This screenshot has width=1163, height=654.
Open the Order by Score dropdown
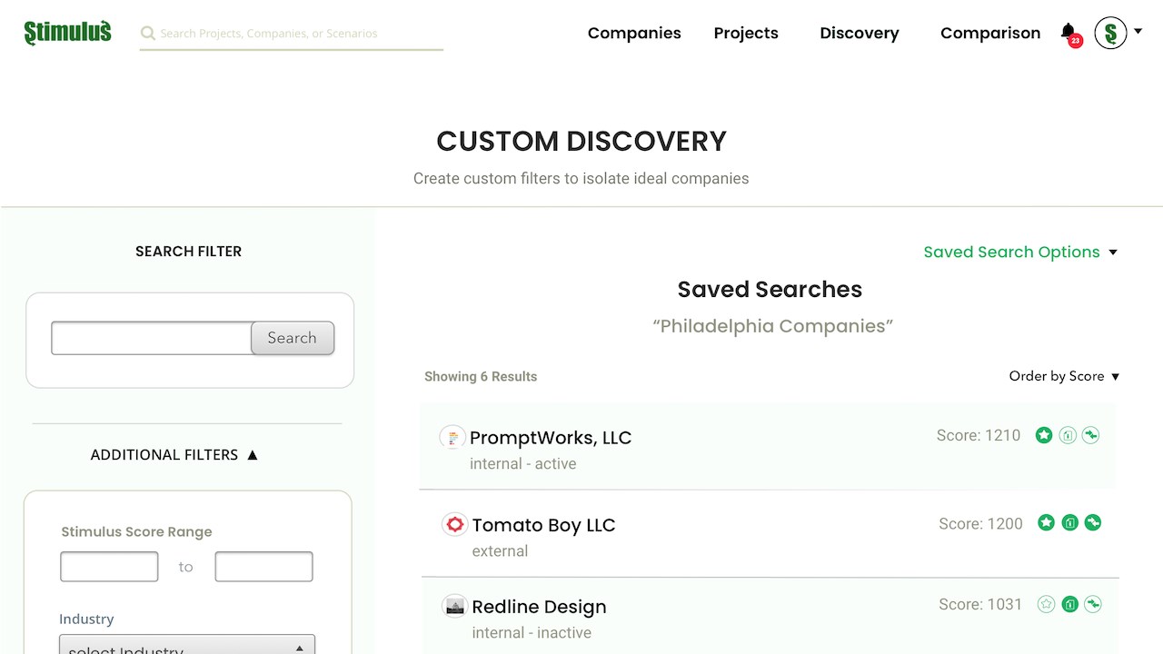coord(1064,376)
